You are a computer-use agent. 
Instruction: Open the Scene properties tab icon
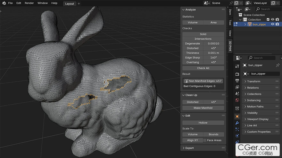tap(237, 94)
